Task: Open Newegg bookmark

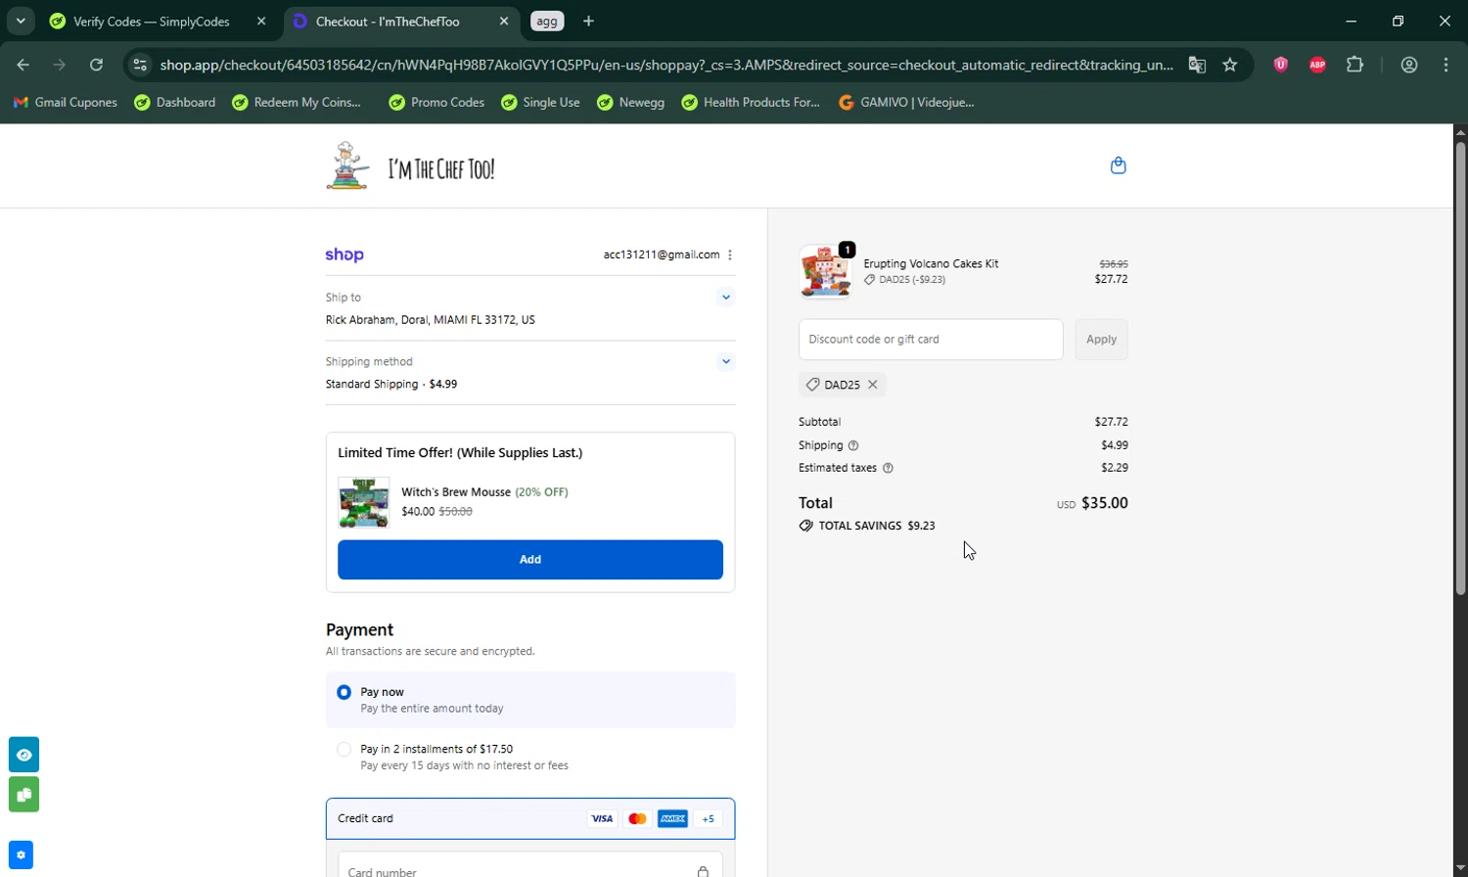Action: (x=631, y=102)
